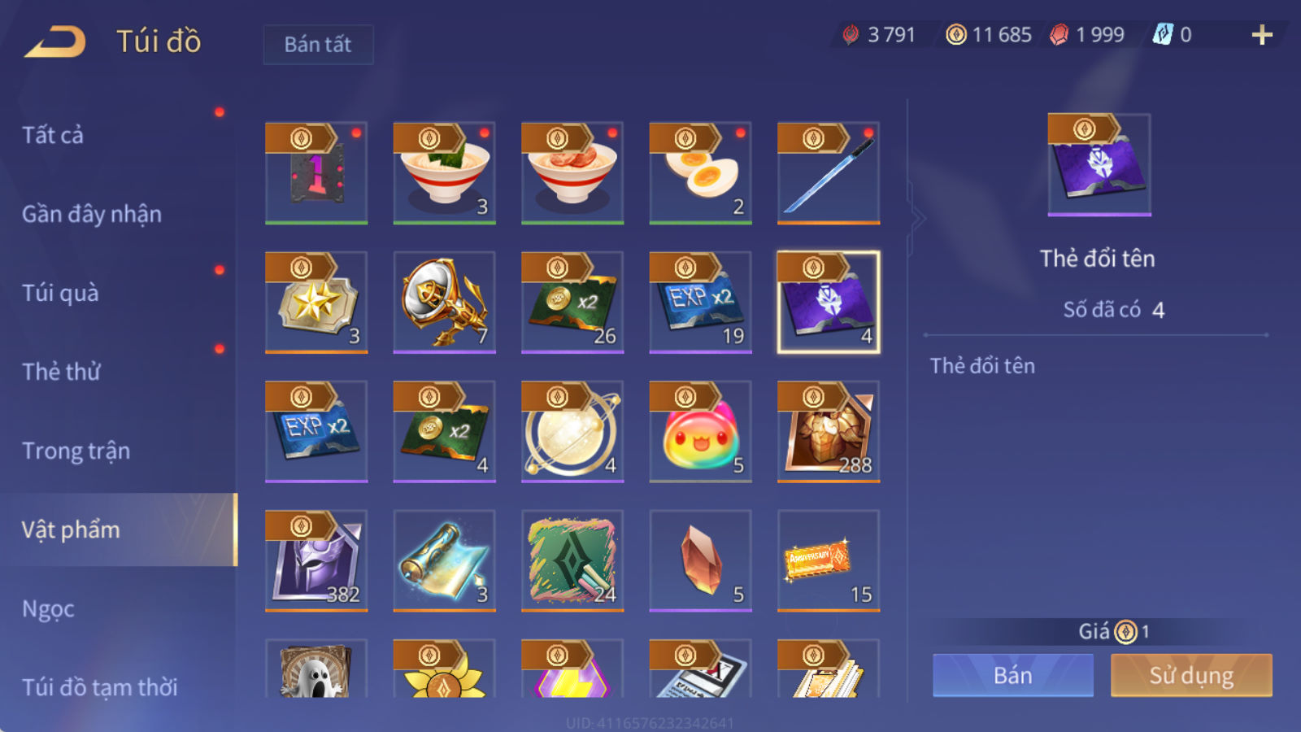Pick the golden star ticket item
Viewport: 1301px width, 732px height.
pyautogui.click(x=316, y=303)
